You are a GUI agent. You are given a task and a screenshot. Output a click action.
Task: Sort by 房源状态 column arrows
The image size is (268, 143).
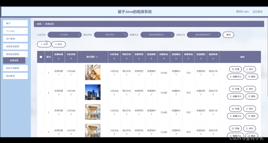click(164, 59)
